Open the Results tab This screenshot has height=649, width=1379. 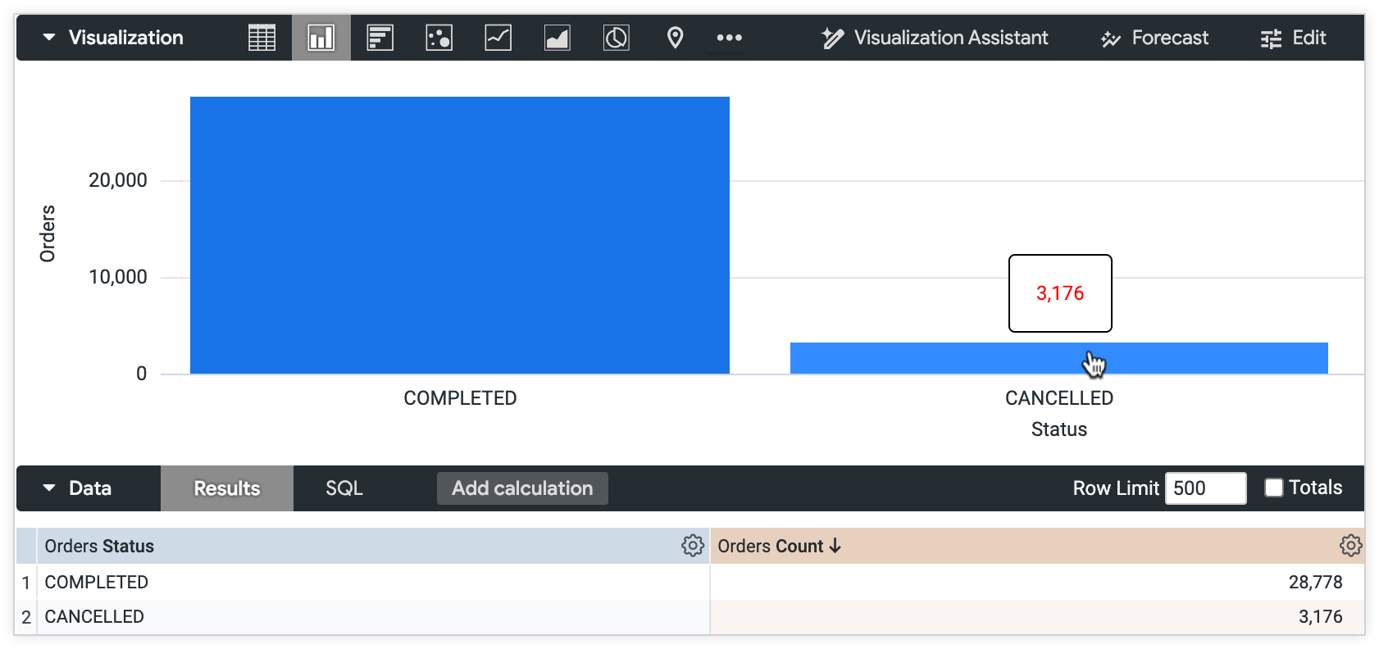[226, 488]
